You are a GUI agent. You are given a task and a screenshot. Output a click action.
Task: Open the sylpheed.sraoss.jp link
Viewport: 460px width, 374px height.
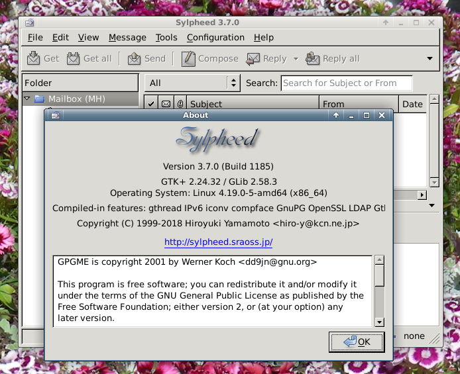pos(218,242)
